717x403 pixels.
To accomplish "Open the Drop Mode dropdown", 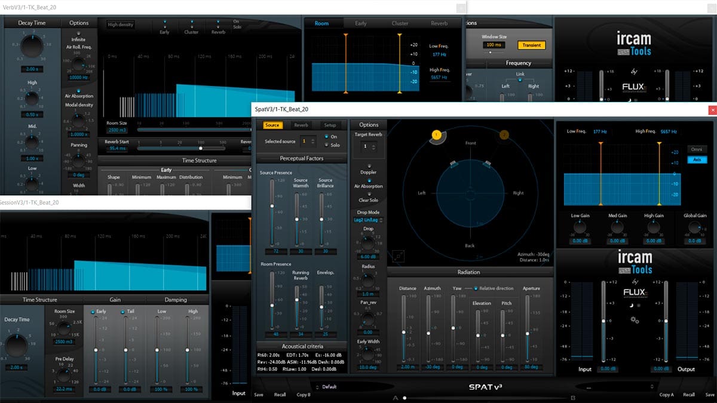I will pyautogui.click(x=368, y=220).
